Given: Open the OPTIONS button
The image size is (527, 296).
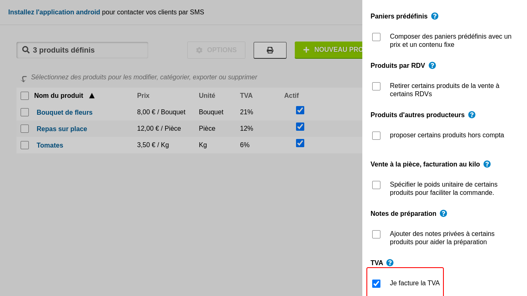Looking at the screenshot, I should point(216,50).
